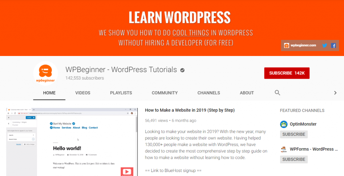Click the verified badge next to channel name
The width and height of the screenshot is (344, 176).
[x=182, y=70]
